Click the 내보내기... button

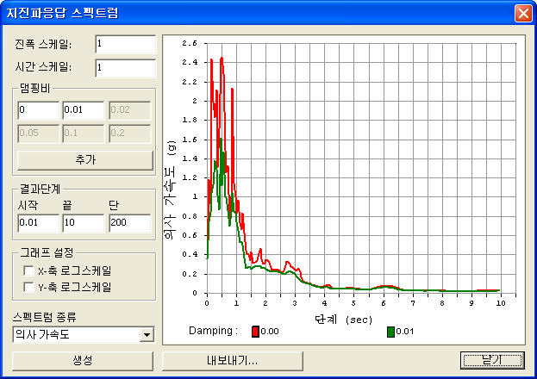(232, 361)
